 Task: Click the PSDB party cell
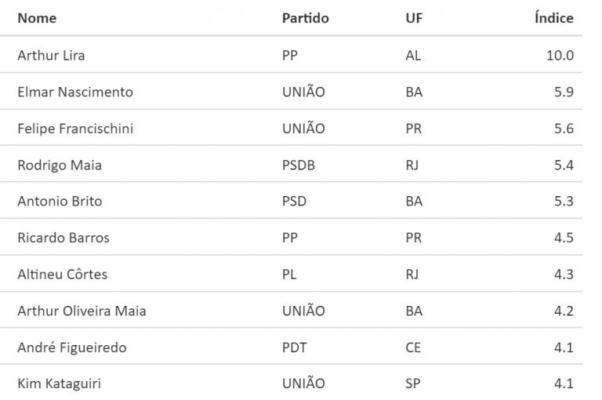pyautogui.click(x=299, y=165)
